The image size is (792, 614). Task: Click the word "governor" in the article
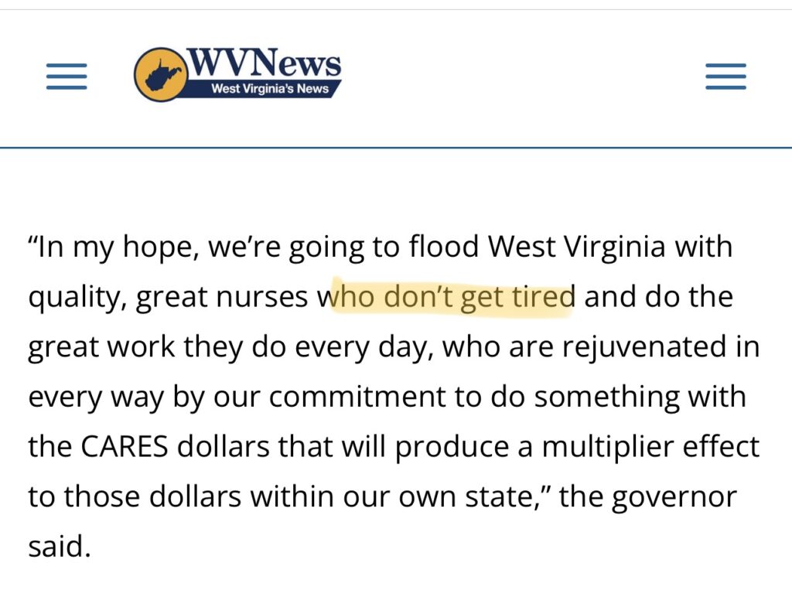tap(674, 496)
